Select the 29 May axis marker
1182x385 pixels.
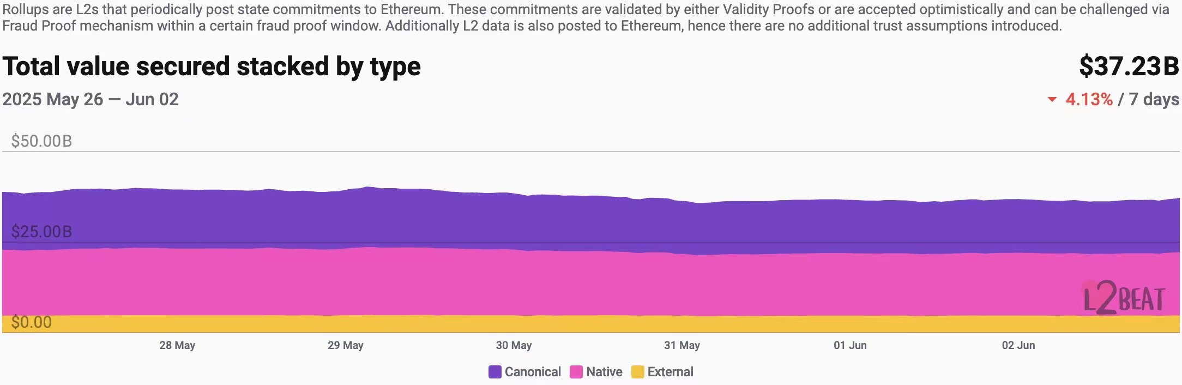click(x=346, y=345)
